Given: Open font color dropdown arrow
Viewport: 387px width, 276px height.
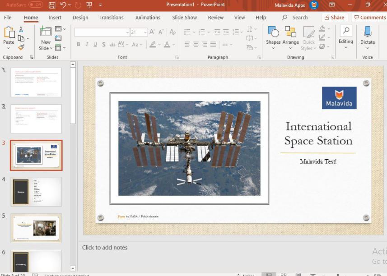Looking at the screenshot, I should [x=174, y=45].
